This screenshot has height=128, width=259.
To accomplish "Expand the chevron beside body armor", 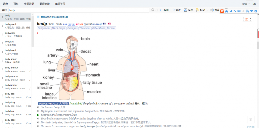I will (x=3, y=61).
